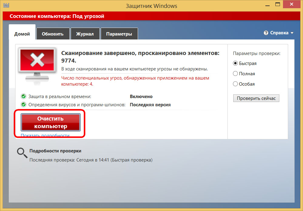303x211 pixels.
Task: Click green checkmark next to Защита в реальном времени
Action: pos(24,96)
